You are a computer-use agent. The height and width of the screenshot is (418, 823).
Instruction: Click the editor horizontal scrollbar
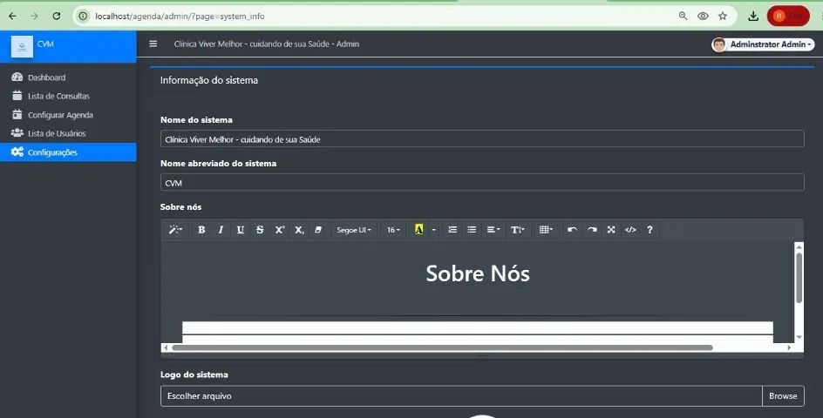pyautogui.click(x=442, y=347)
